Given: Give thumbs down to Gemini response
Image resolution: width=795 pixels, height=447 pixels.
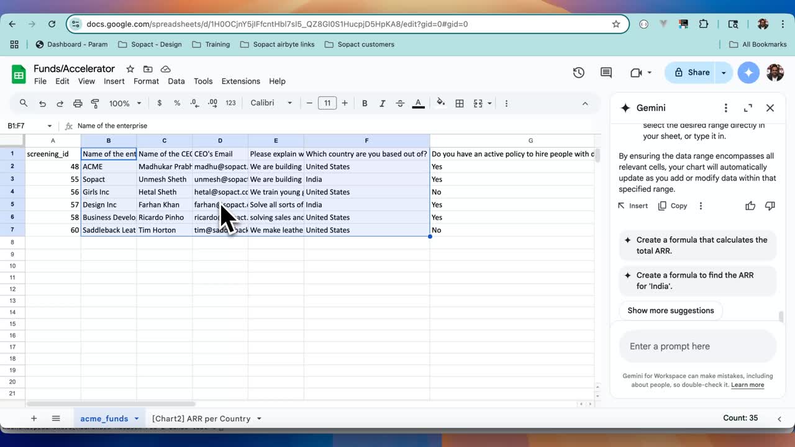Looking at the screenshot, I should coord(770,205).
